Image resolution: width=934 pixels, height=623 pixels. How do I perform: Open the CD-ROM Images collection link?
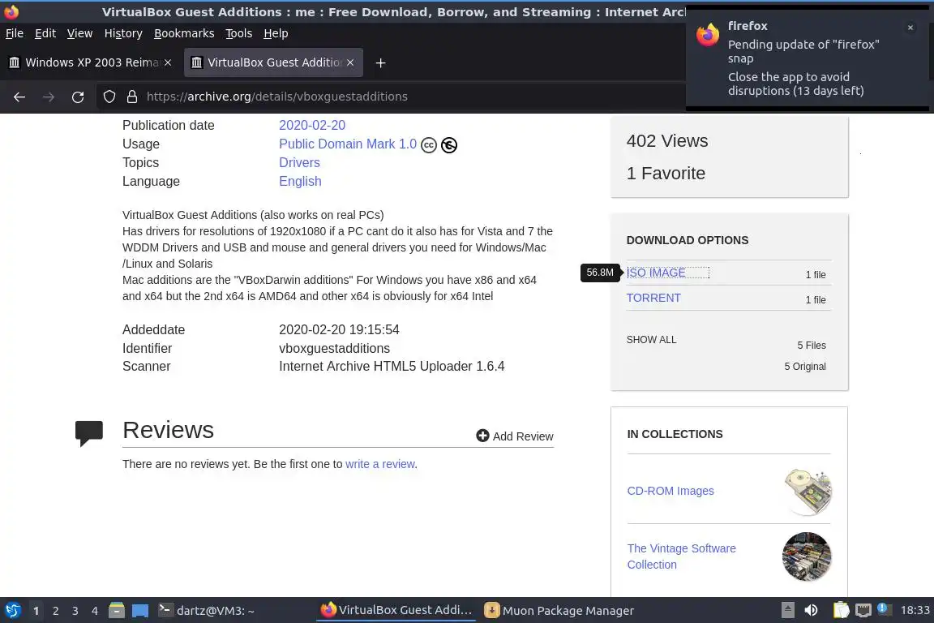coord(671,491)
